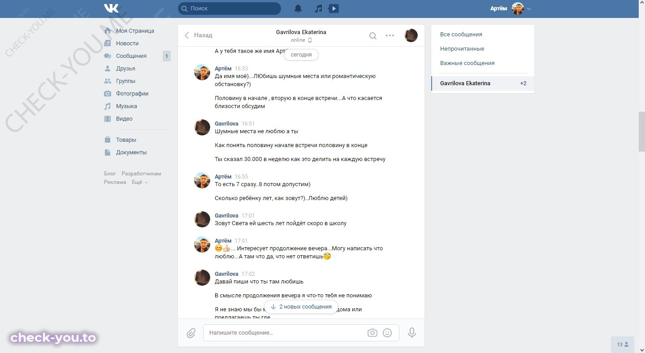Image resolution: width=645 pixels, height=353 pixels.
Task: Click the newspaper icon beside Новости
Action: tap(108, 44)
